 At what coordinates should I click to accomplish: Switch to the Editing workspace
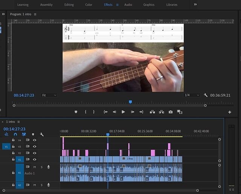[69, 5]
